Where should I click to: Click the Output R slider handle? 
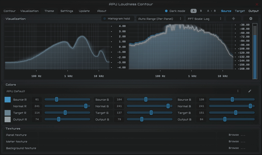click(59, 119)
